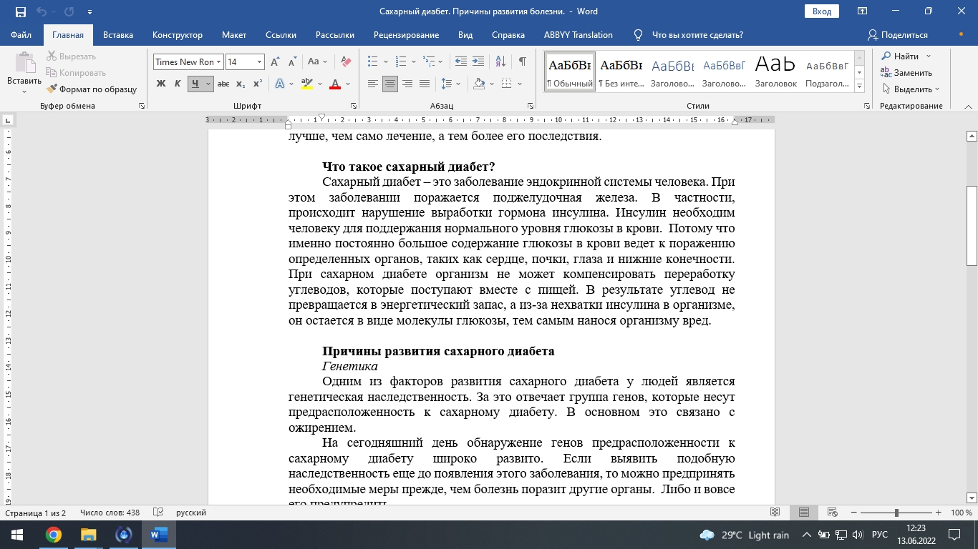
Task: Open the red font color swatch
Action: [334, 84]
